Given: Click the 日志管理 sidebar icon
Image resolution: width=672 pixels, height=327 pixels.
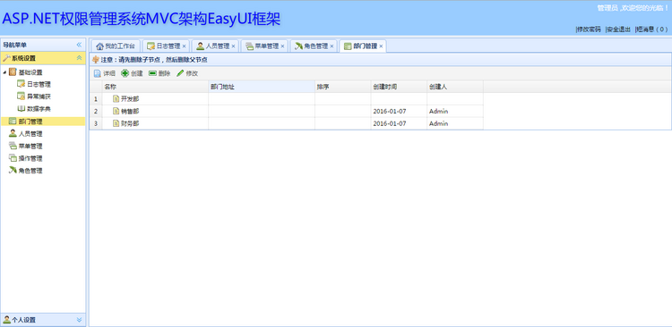Looking at the screenshot, I should [x=21, y=84].
